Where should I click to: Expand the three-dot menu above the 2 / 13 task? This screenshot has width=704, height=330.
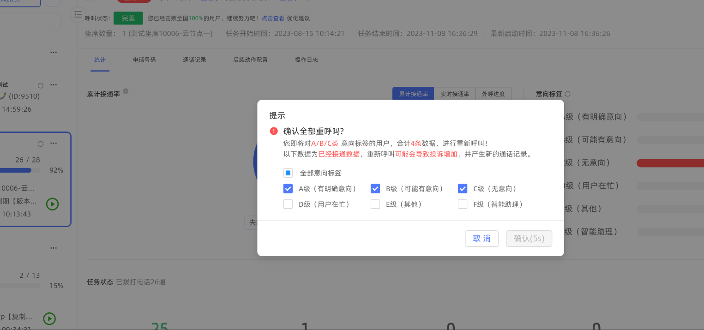pyautogui.click(x=54, y=248)
